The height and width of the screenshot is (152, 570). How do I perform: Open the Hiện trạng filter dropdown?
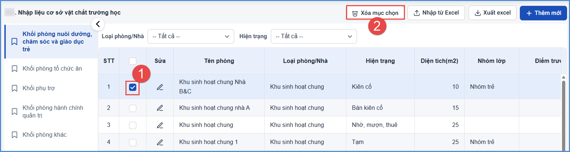314,36
